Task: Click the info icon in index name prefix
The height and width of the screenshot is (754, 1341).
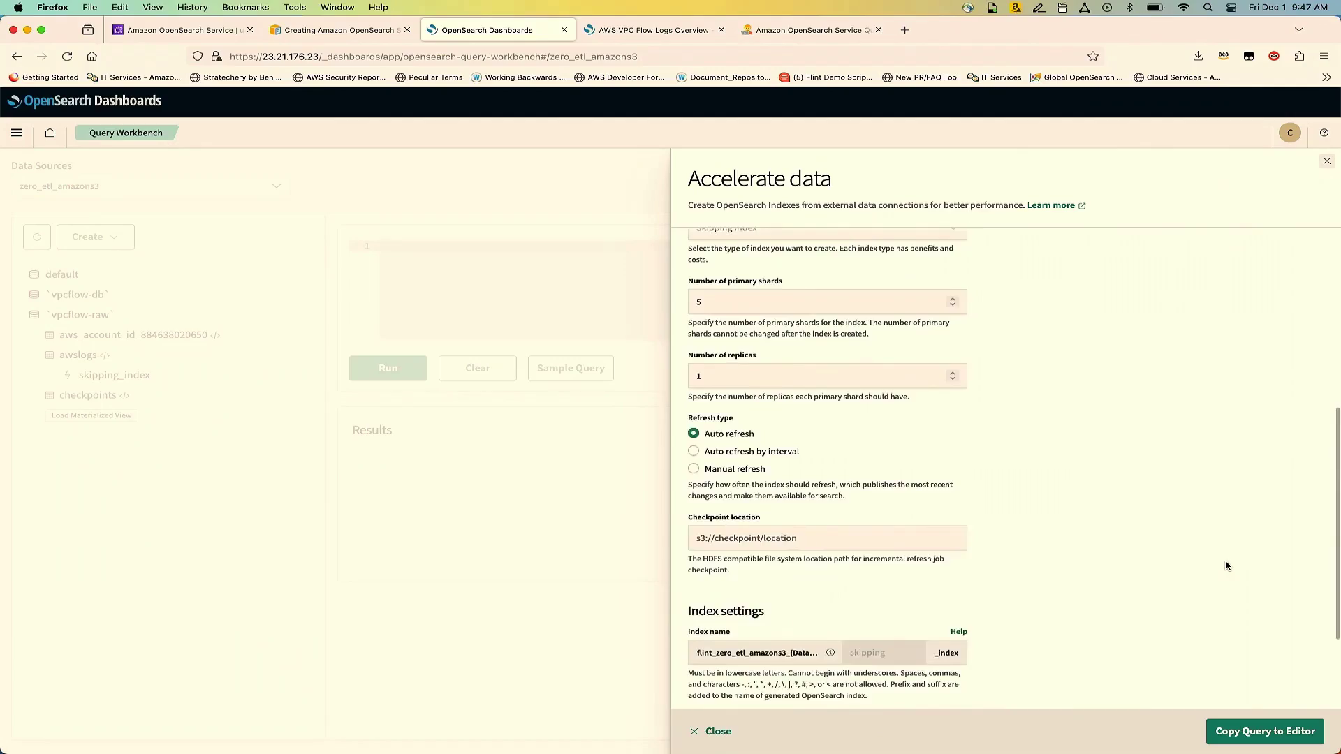Action: (830, 653)
